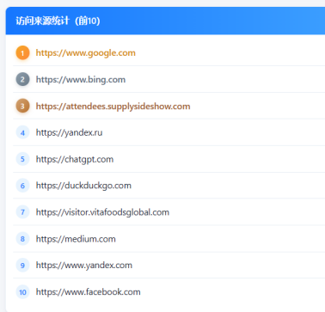325x312 pixels.
Task: Click the visitor.vitafoodsglobal.com source
Action: [x=102, y=212]
